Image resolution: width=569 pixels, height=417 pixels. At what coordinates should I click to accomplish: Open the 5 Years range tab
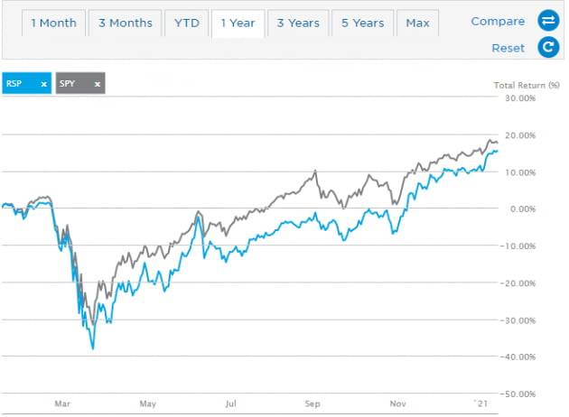[x=360, y=23]
